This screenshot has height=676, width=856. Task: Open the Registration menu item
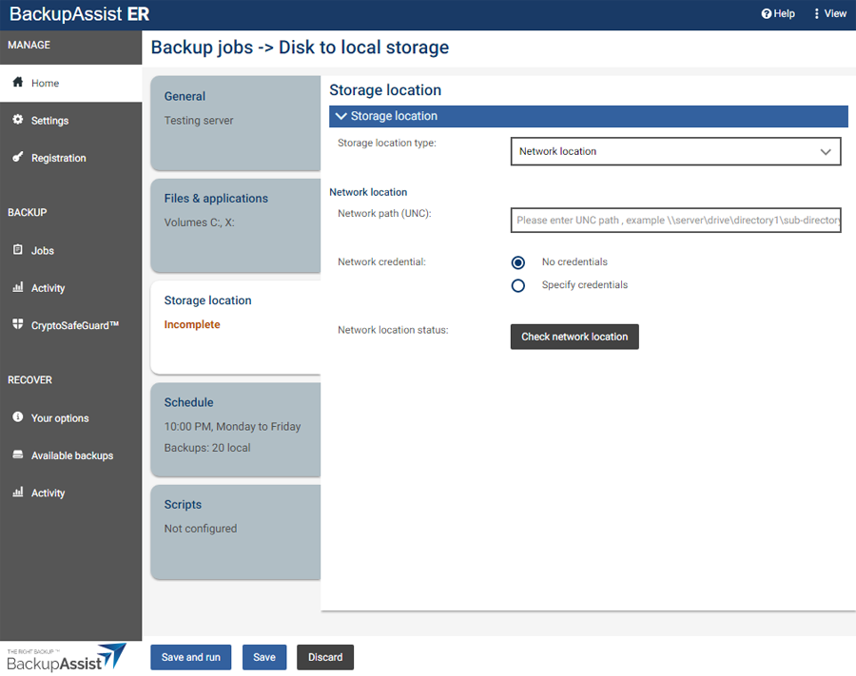(71, 158)
